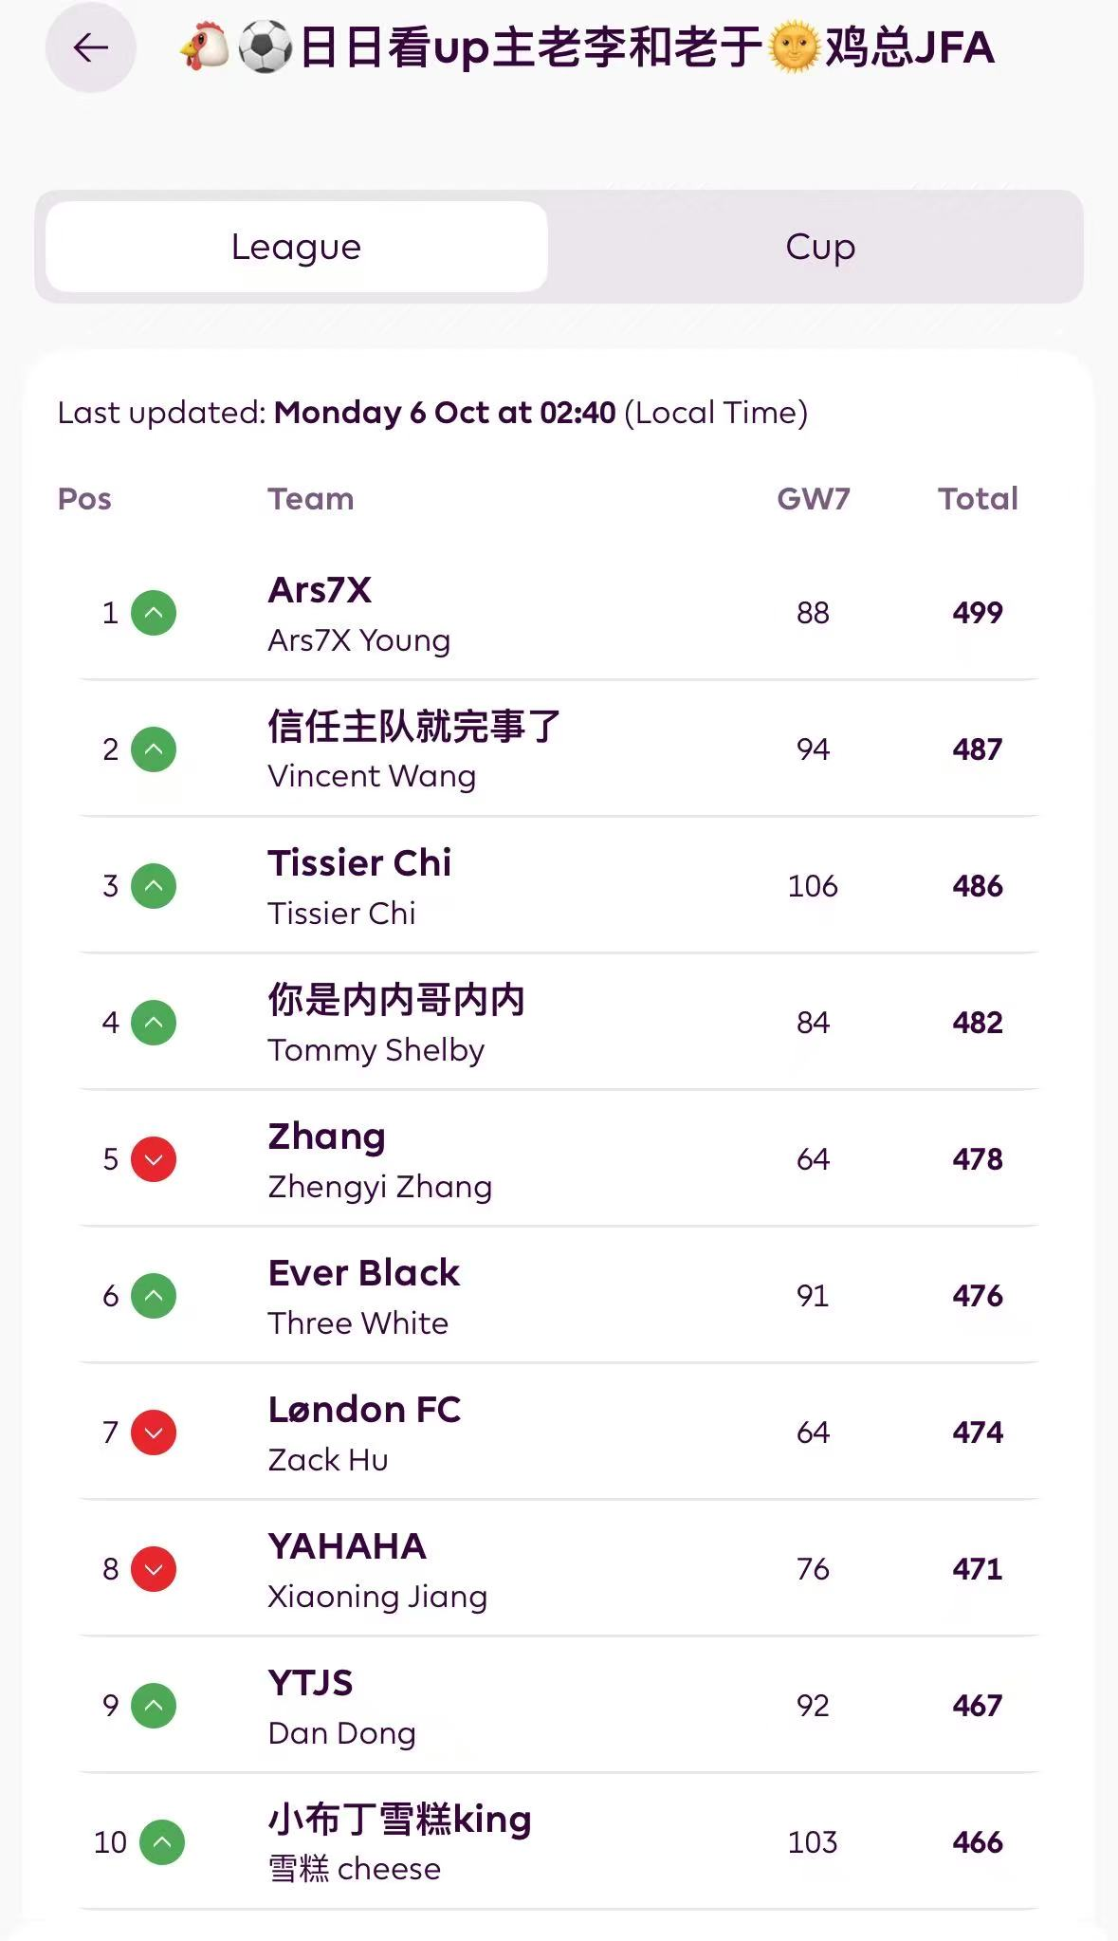Click the Total column header
Image resolution: width=1118 pixels, height=1941 pixels.
click(978, 499)
